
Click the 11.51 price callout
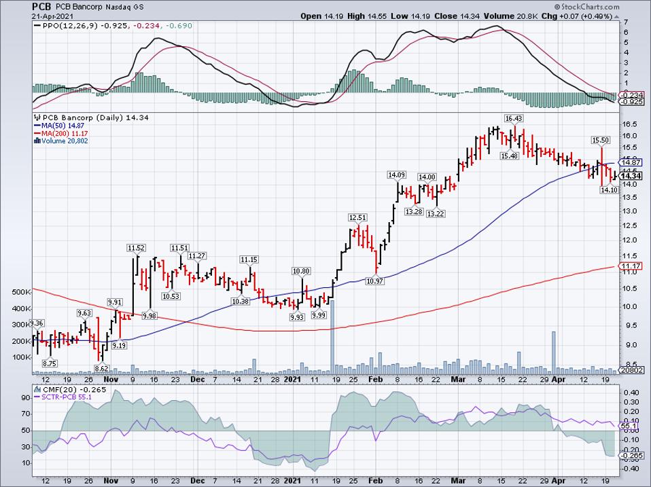click(180, 248)
